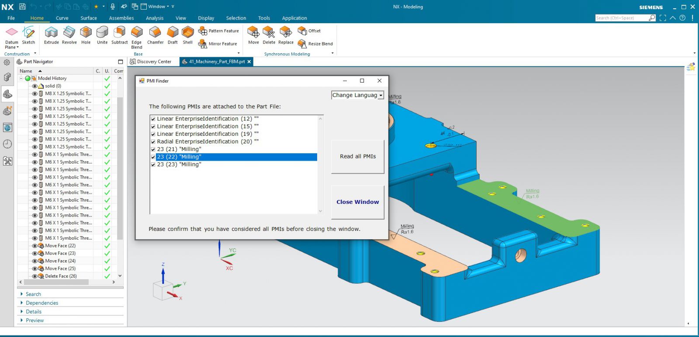Open the Datum Plane dropdown arrow
Screen dimensions: 699x337
17,47
